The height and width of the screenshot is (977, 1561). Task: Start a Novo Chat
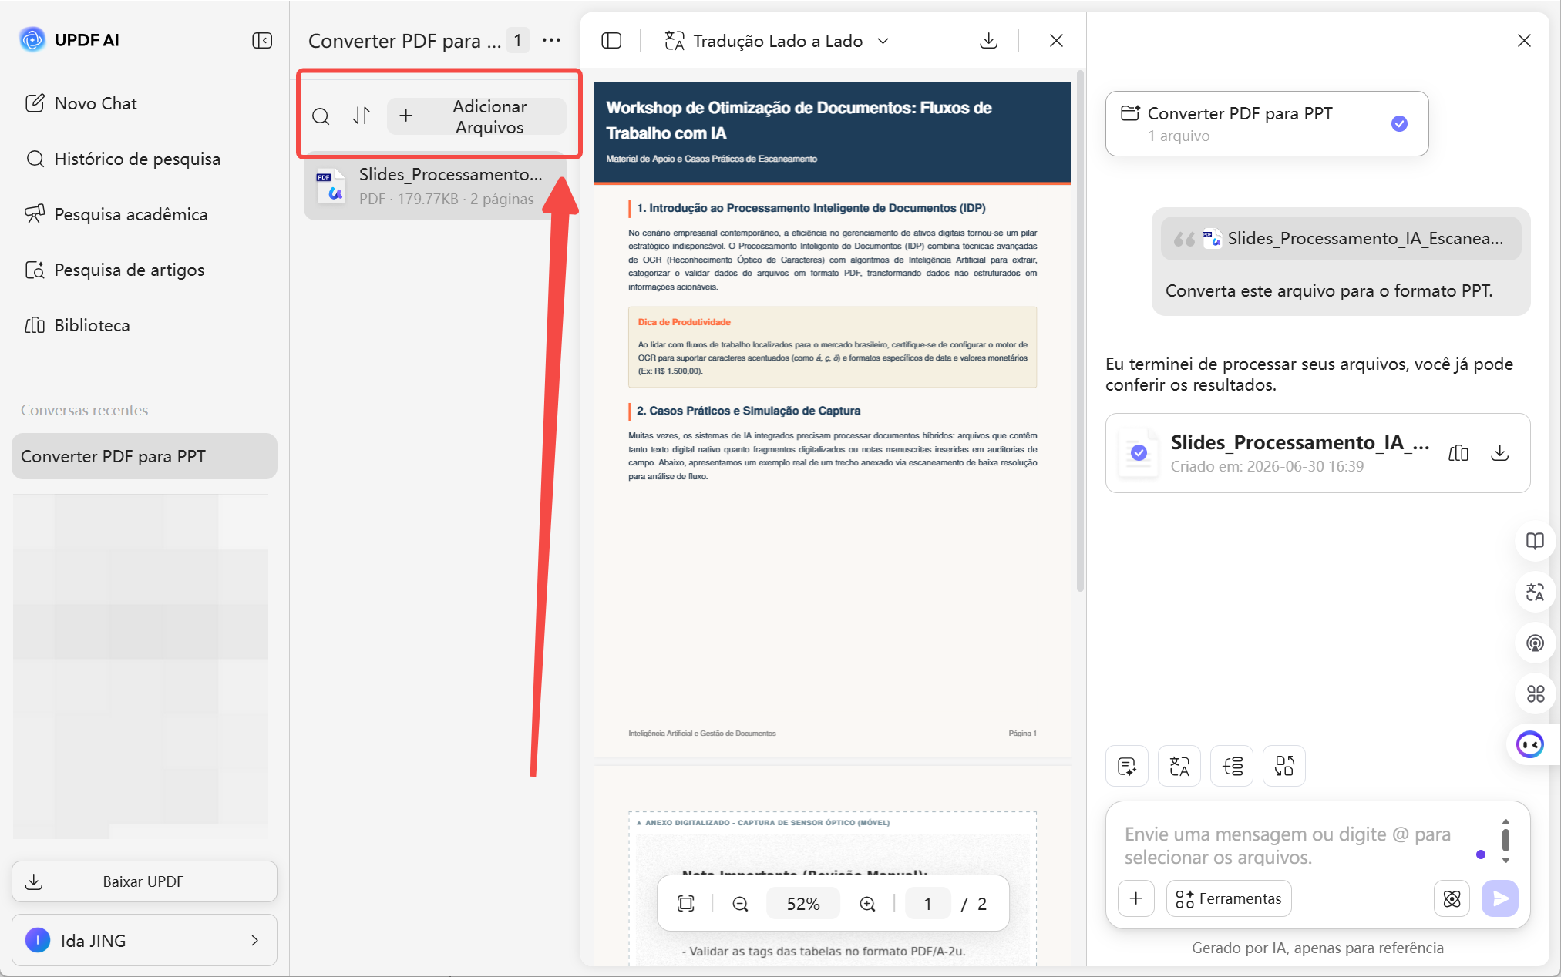pyautogui.click(x=81, y=103)
